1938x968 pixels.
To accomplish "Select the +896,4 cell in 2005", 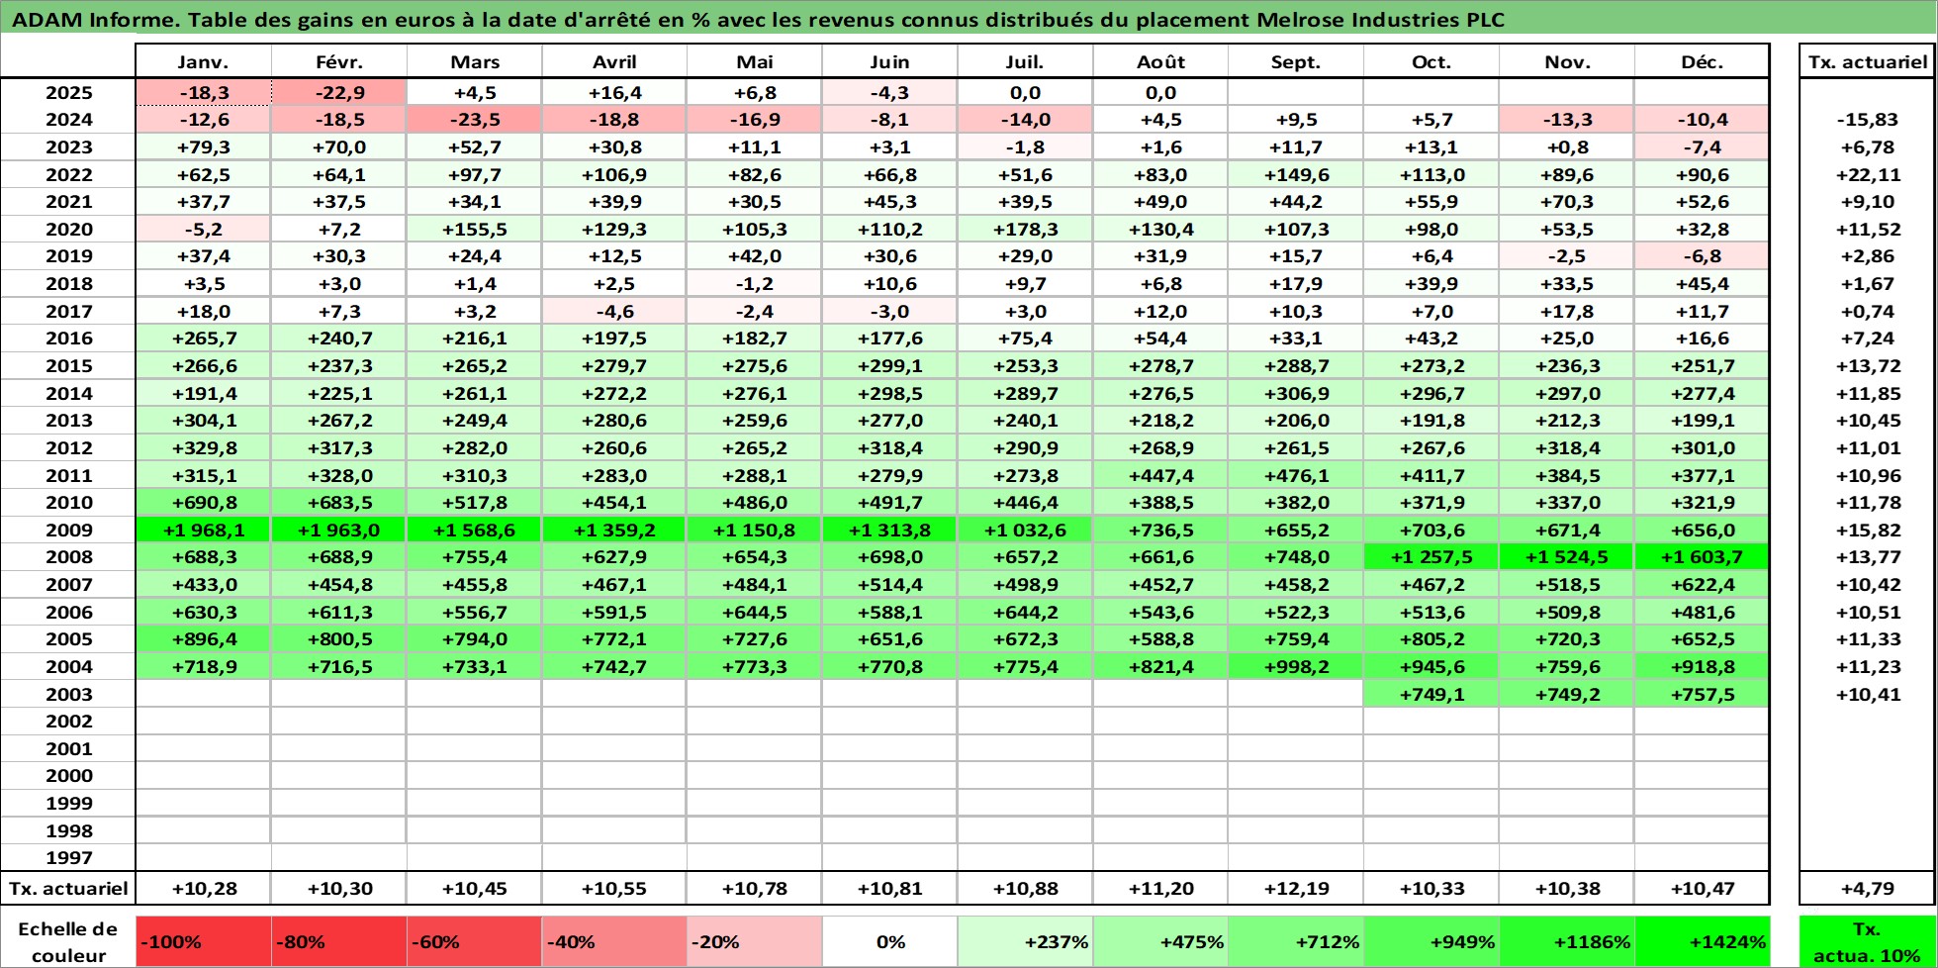I will [x=203, y=639].
